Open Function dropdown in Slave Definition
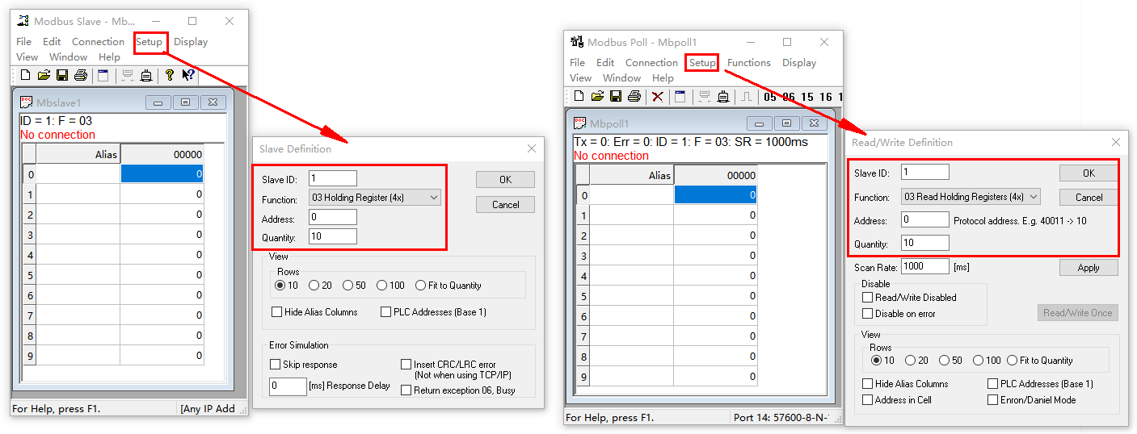Screen dimensions: 1137x434 click(373, 198)
